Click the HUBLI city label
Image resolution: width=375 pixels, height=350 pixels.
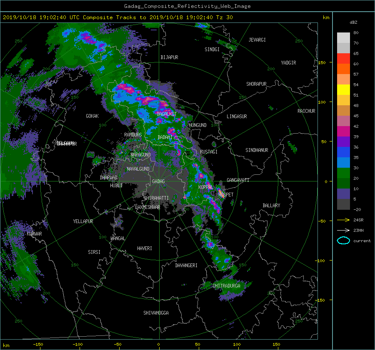(x=116, y=186)
